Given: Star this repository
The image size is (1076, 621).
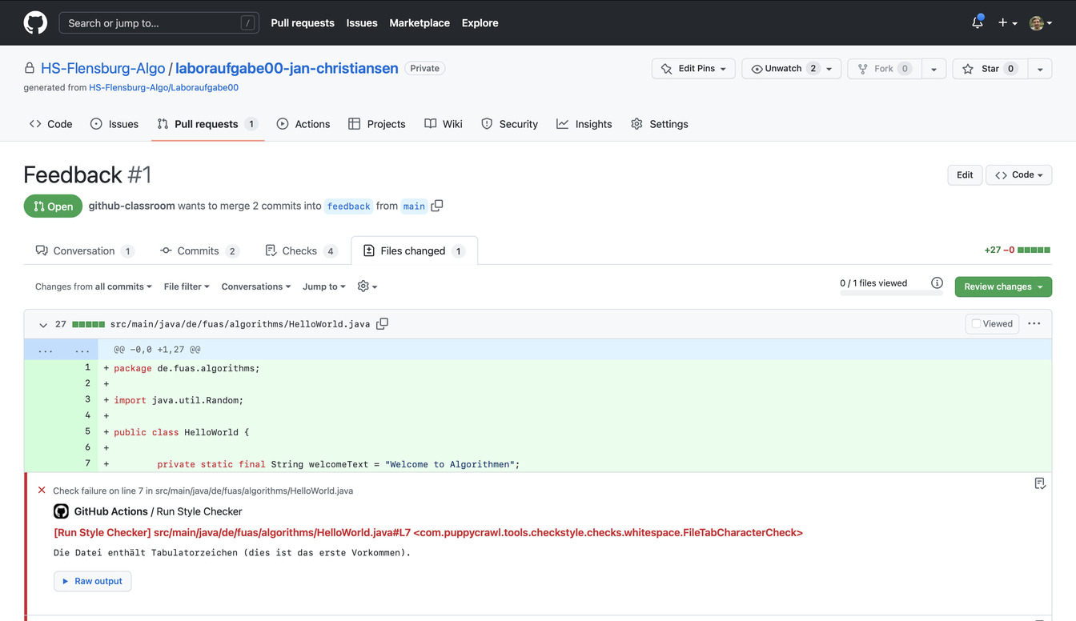Looking at the screenshot, I should pos(990,69).
